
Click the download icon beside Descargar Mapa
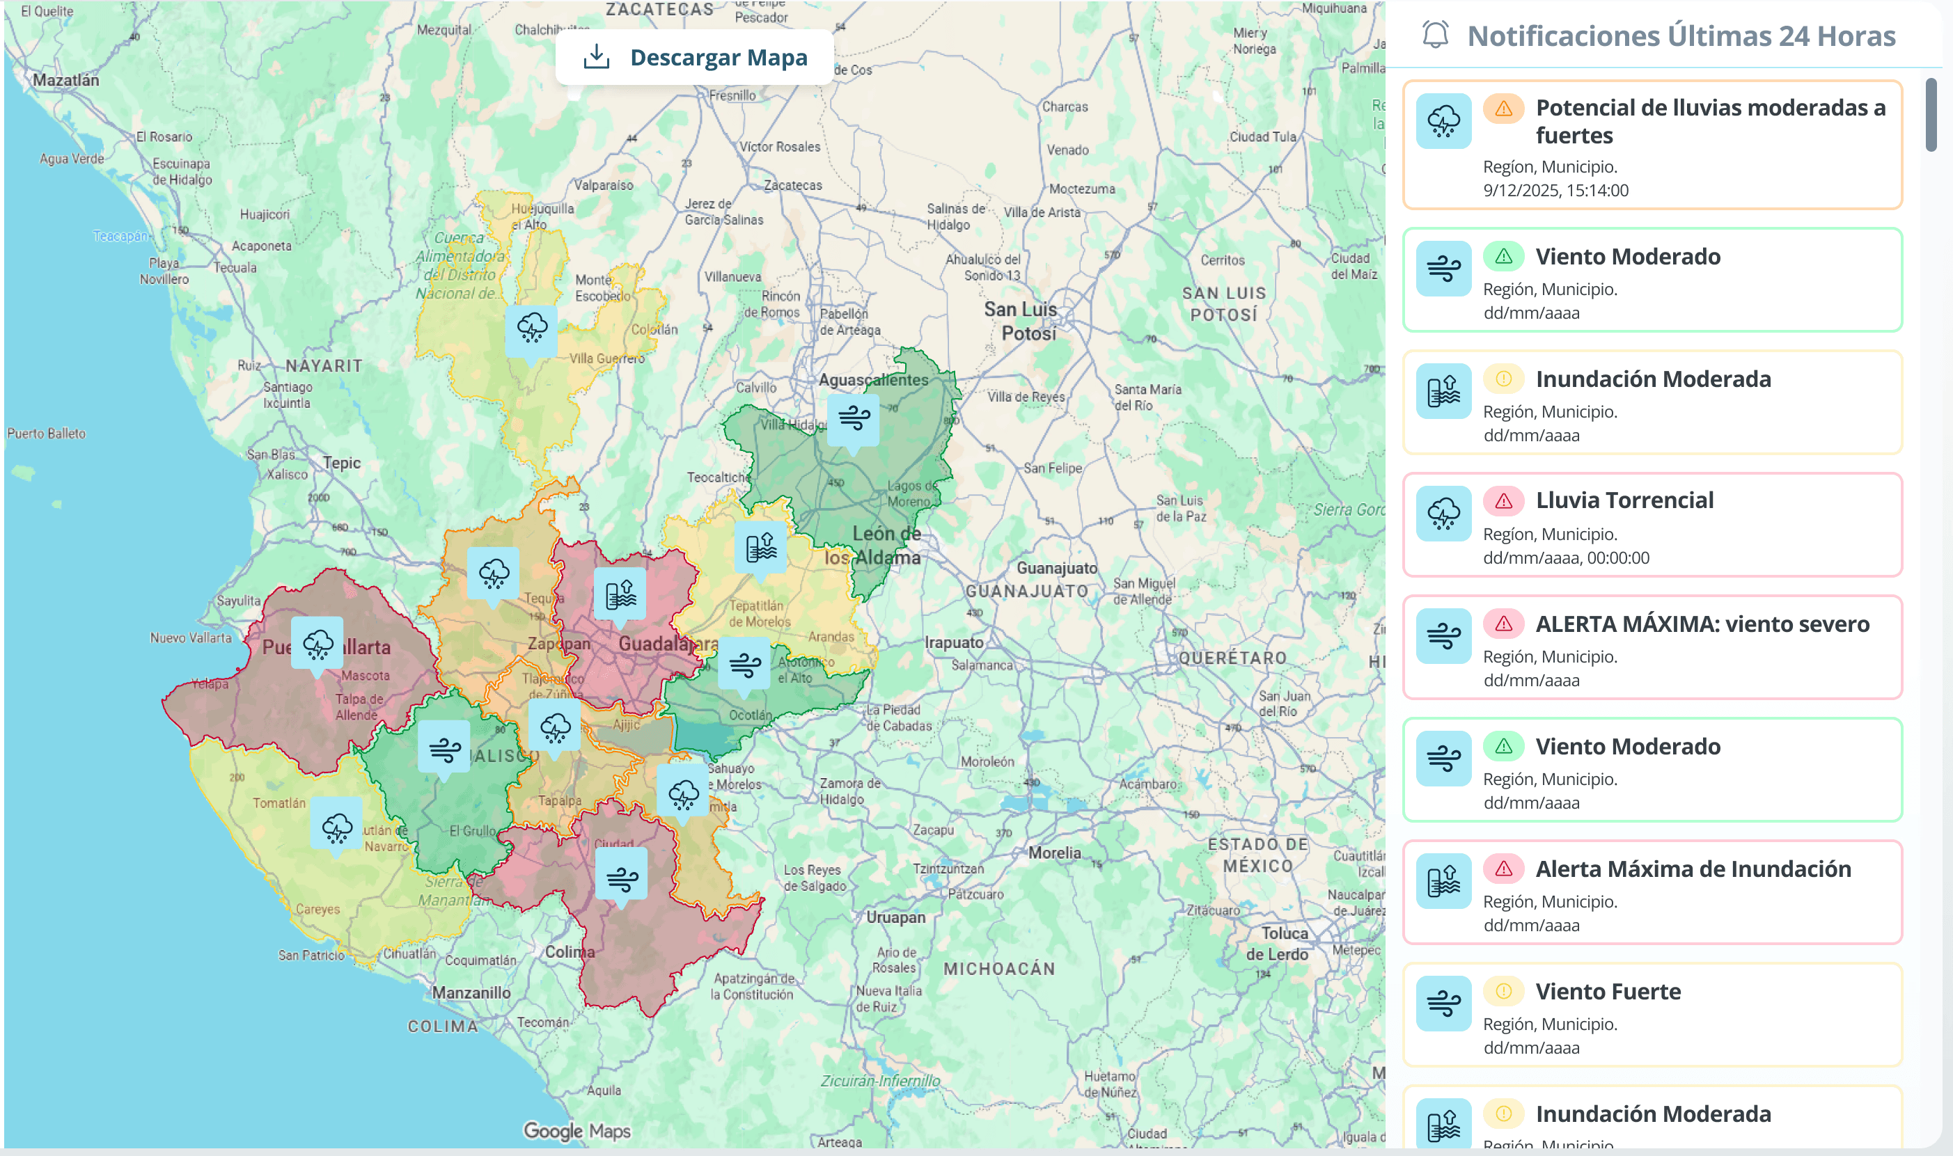596,57
